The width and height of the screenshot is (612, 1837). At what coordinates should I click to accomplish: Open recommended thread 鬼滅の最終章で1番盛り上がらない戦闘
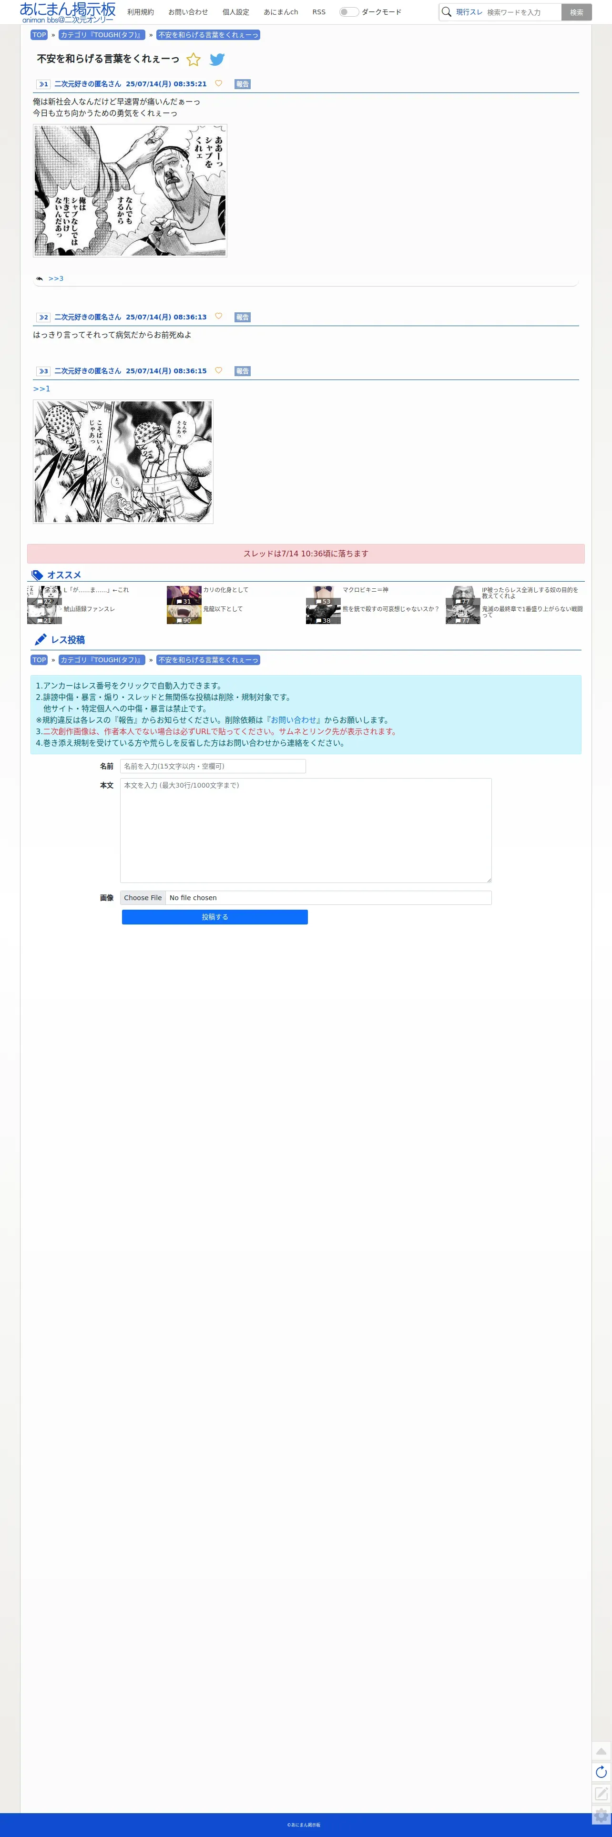click(x=532, y=612)
